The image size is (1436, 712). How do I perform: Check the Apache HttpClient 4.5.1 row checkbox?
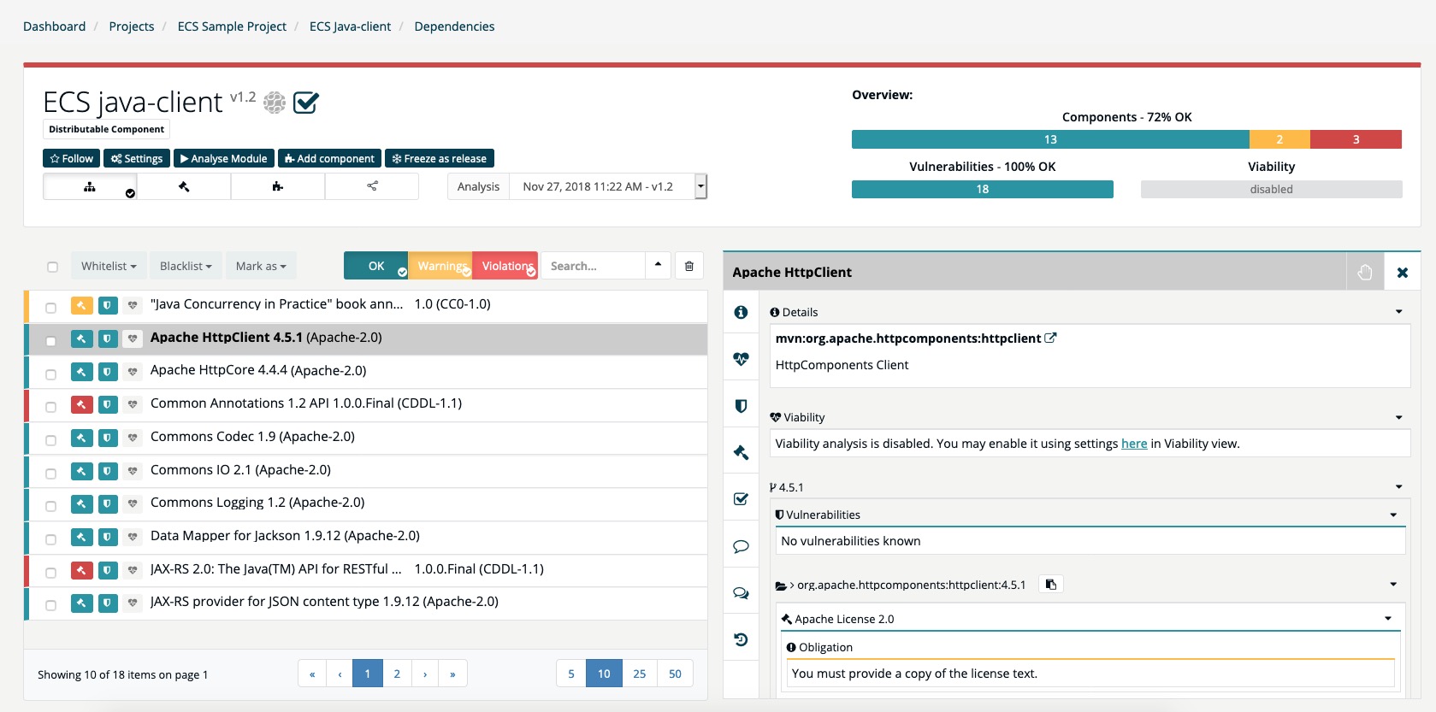point(51,340)
